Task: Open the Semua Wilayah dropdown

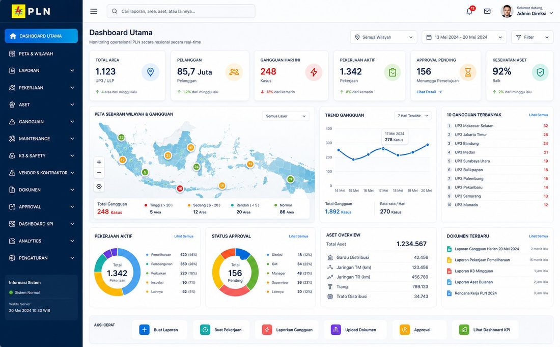Action: click(383, 37)
